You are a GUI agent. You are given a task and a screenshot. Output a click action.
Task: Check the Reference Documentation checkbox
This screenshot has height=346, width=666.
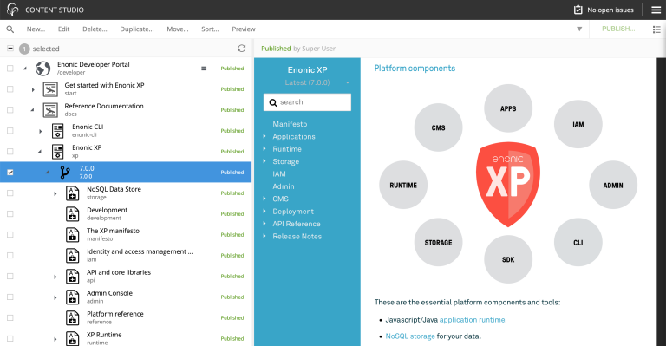coord(10,110)
